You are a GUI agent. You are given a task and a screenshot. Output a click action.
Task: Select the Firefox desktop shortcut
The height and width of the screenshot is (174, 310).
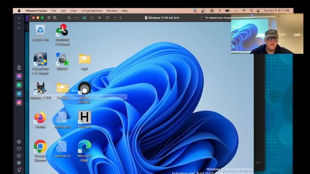[40, 120]
